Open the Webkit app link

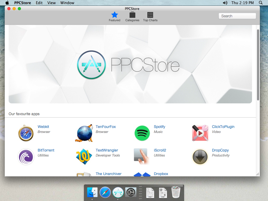pyautogui.click(x=43, y=127)
